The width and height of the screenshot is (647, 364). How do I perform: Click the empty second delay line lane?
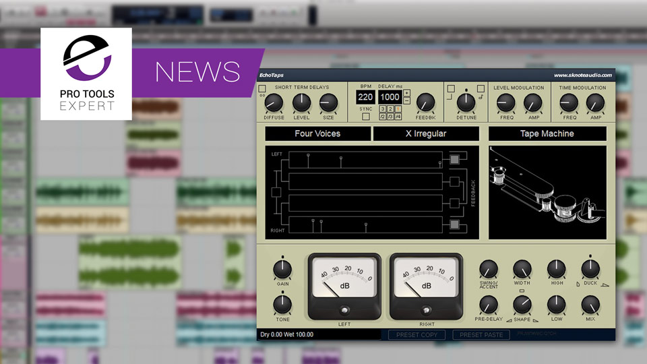pyautogui.click(x=365, y=181)
